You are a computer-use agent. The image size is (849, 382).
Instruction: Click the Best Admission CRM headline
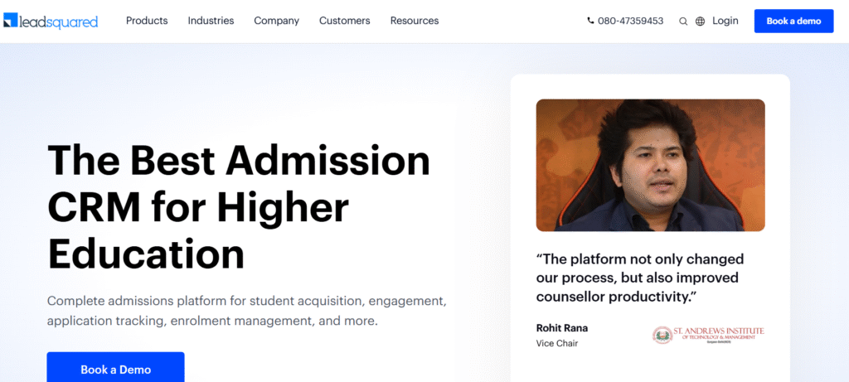pos(239,207)
